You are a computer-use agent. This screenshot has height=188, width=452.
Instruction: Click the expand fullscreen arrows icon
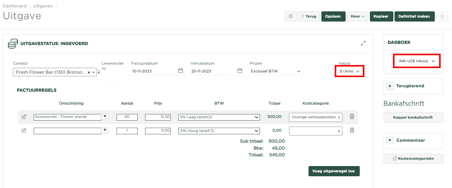coord(363,43)
